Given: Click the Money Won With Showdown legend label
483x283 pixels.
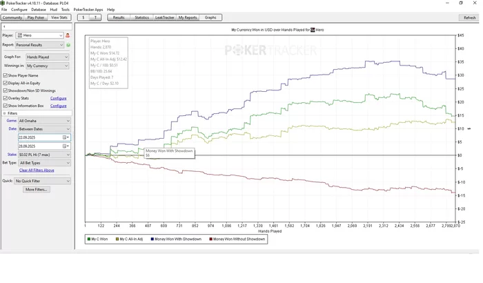Looking at the screenshot, I should tap(178, 240).
